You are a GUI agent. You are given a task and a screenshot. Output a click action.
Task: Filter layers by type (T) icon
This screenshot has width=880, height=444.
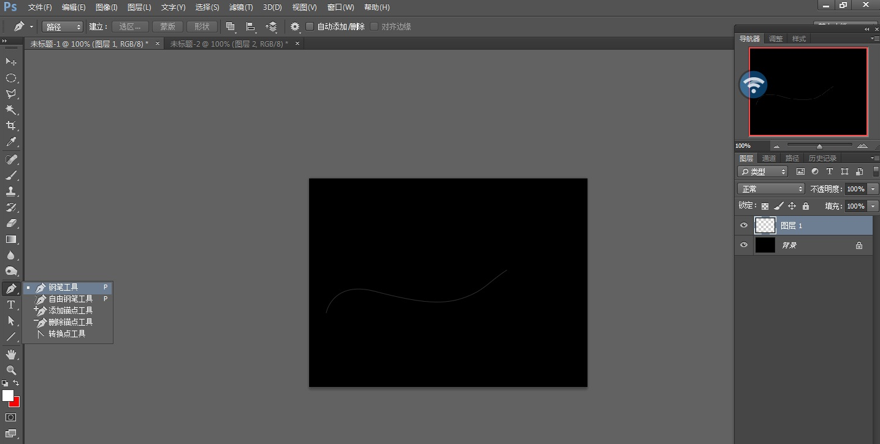pos(830,172)
